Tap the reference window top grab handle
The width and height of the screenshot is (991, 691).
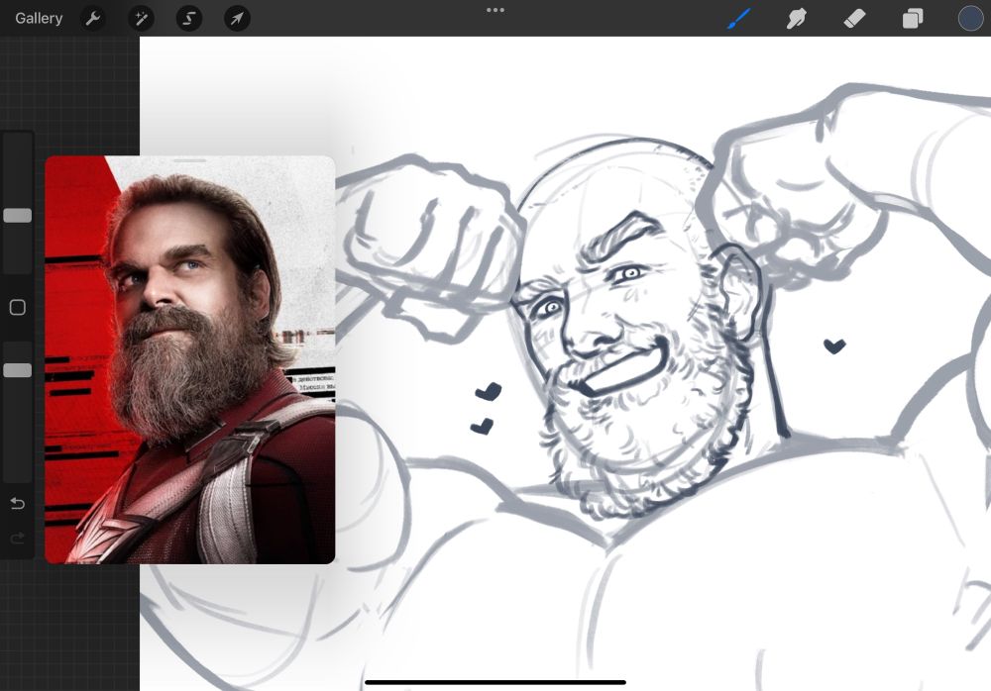(190, 160)
